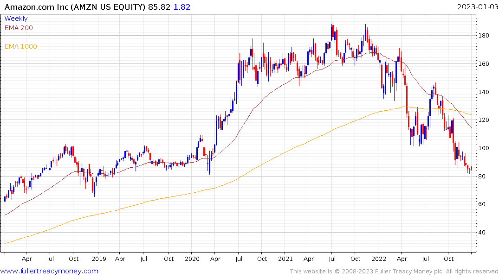Click the chart title Amazon.com Inc (AMZN US EQUITY)
499x278 pixels.
click(x=75, y=6)
